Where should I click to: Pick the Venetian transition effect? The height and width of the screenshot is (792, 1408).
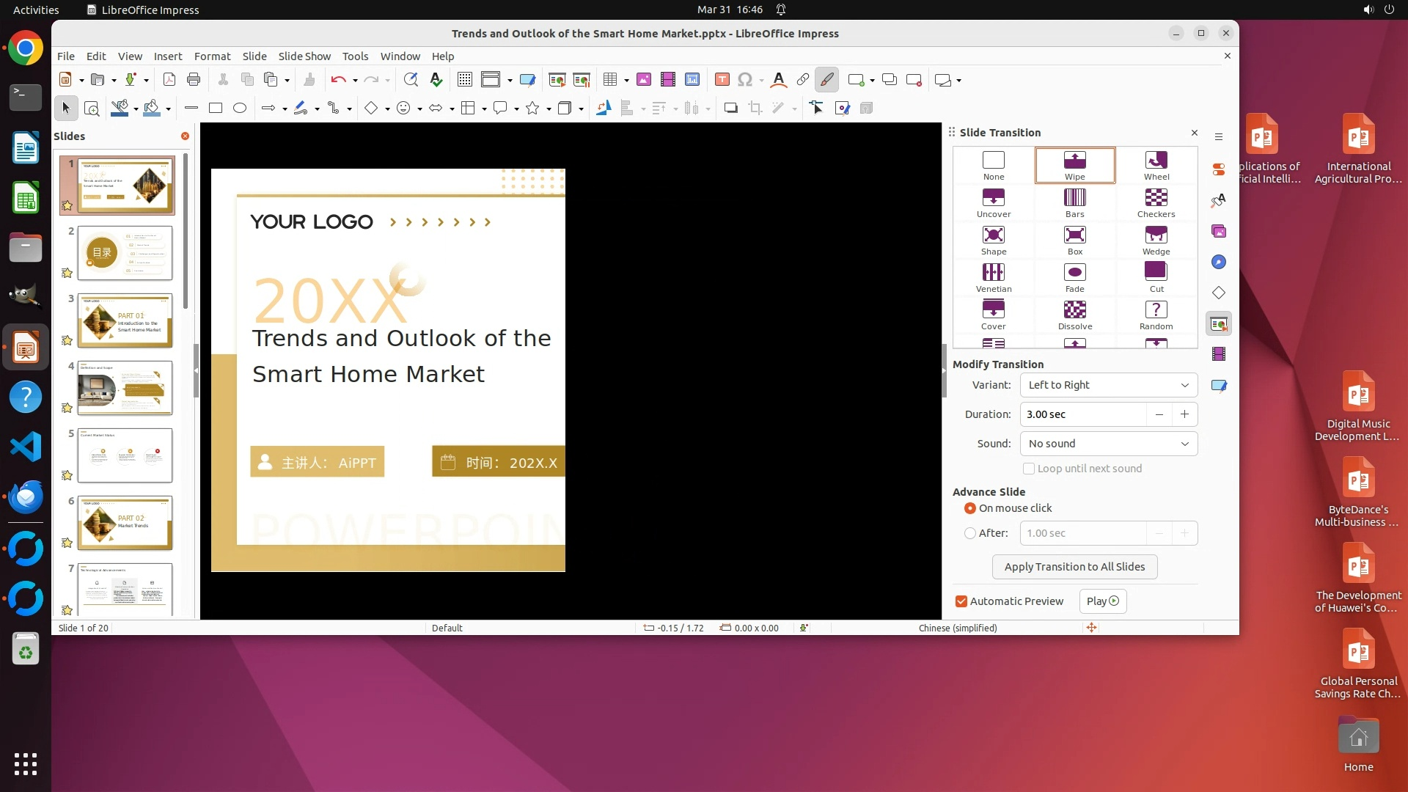[993, 276]
